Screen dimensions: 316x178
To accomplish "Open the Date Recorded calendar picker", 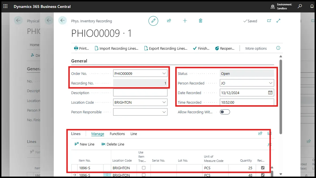I will point(270,93).
